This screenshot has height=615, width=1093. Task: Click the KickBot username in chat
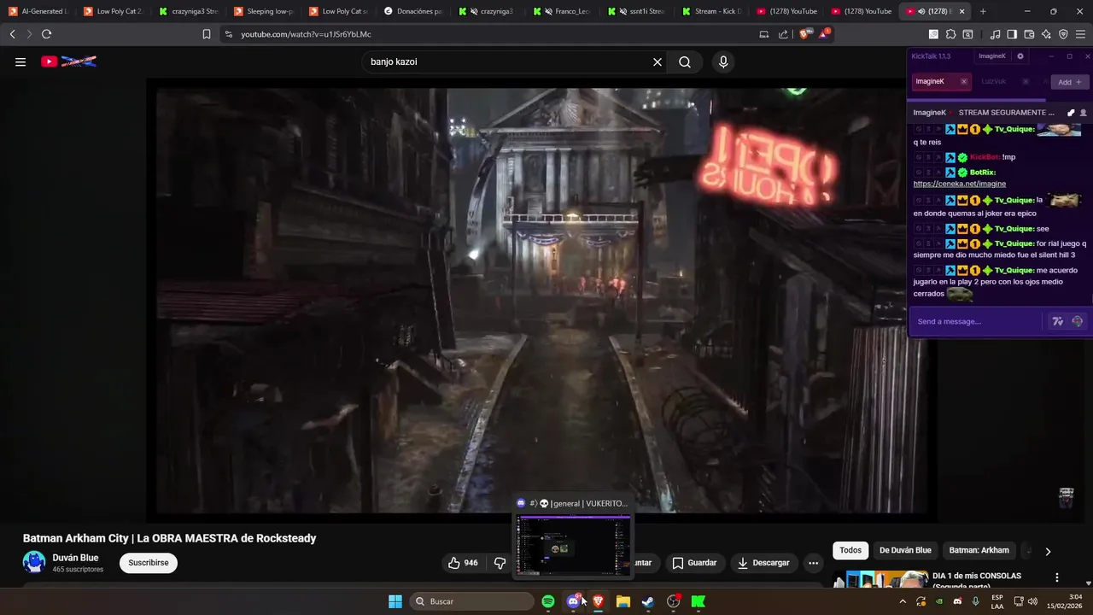point(985,157)
